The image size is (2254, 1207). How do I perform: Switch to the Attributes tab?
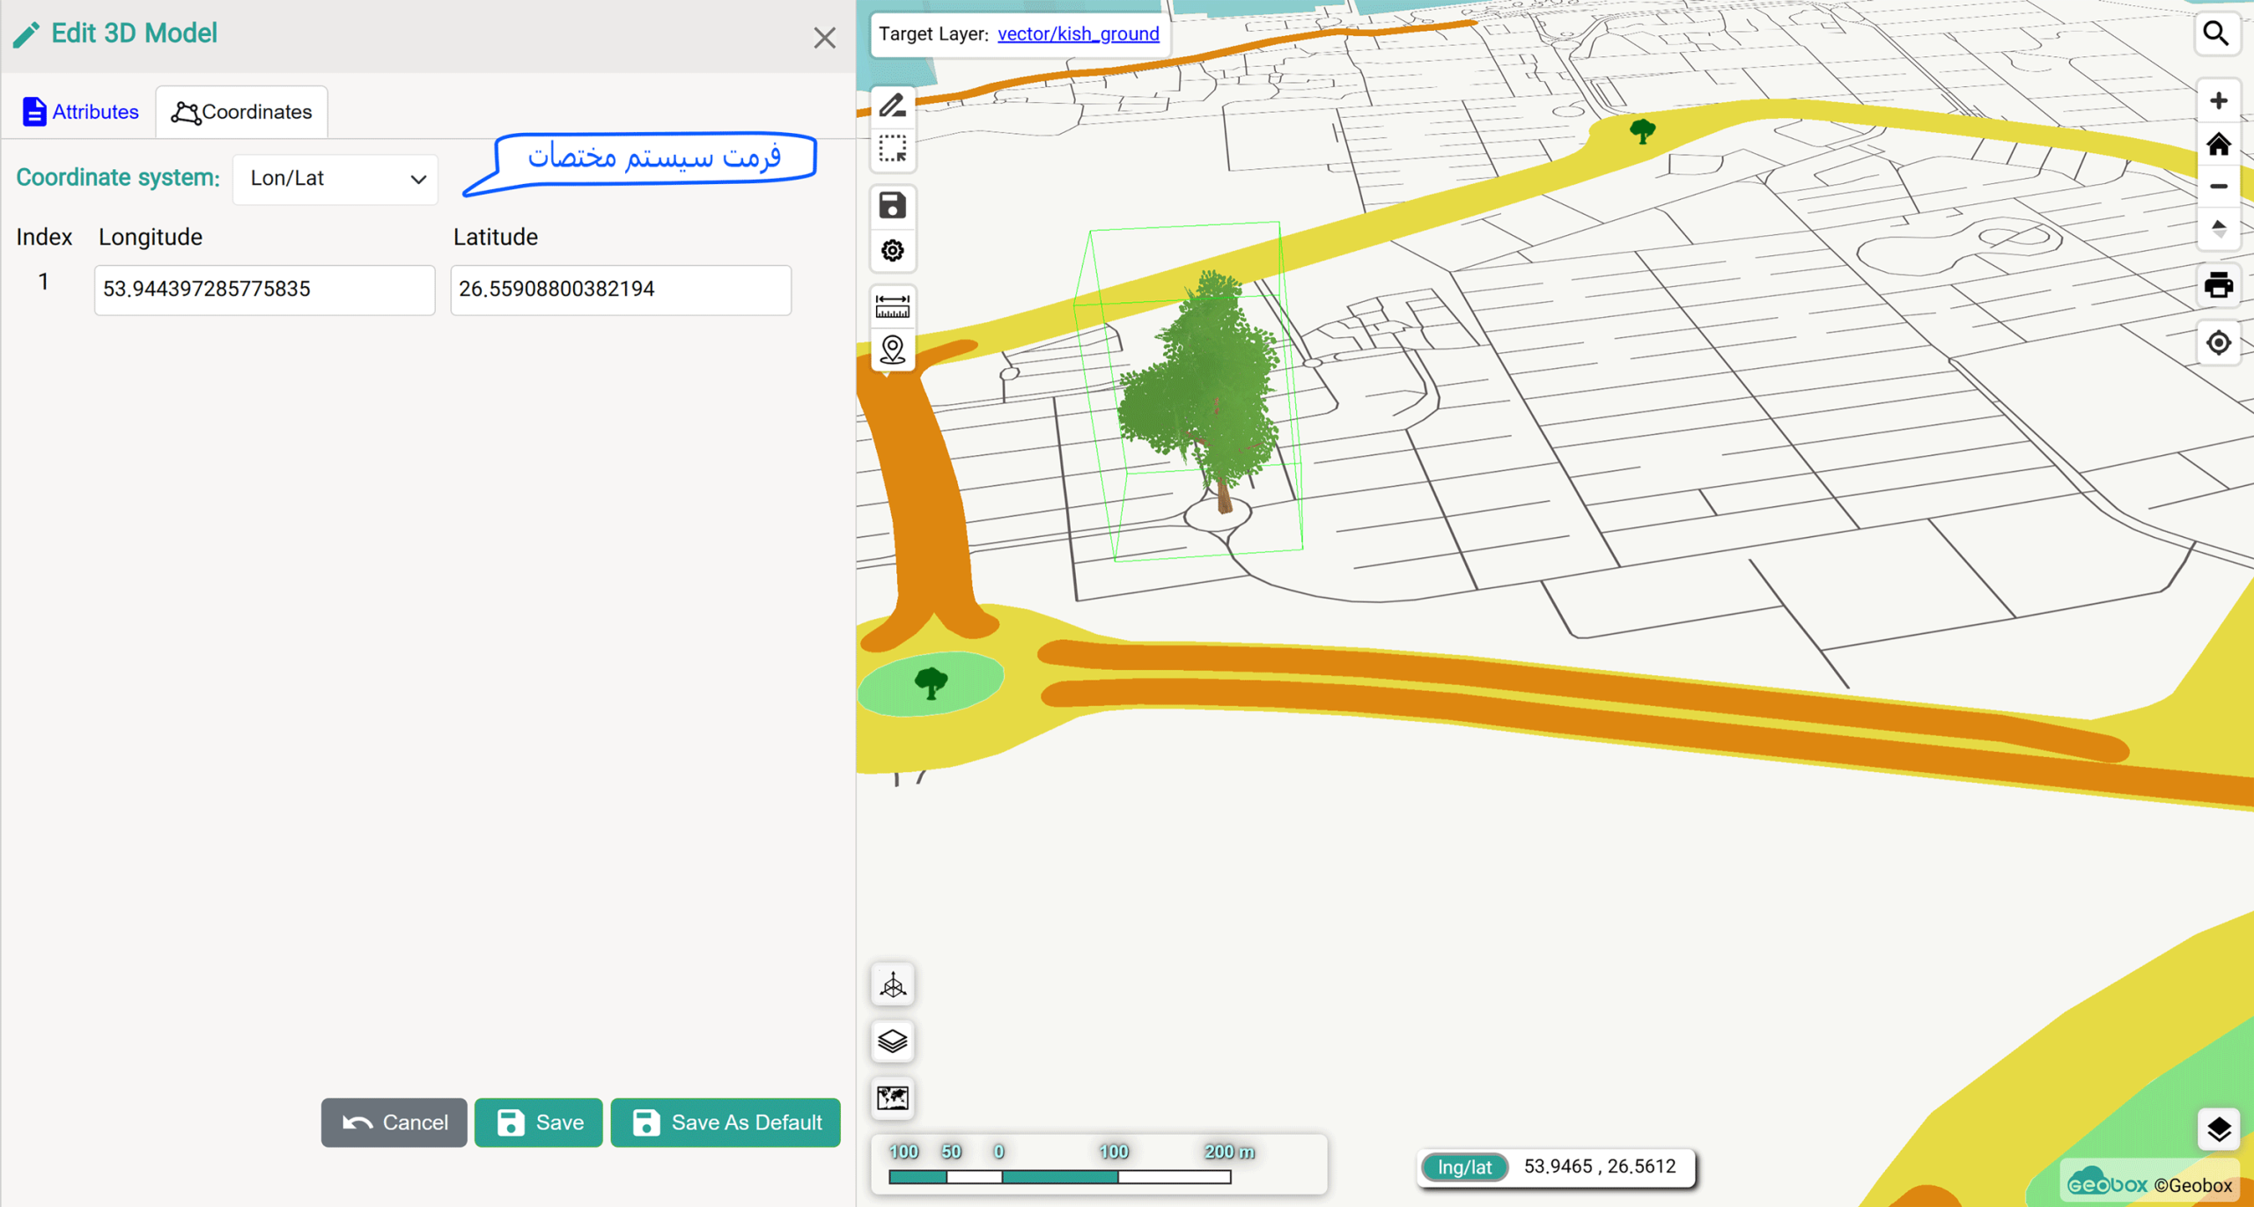[80, 112]
